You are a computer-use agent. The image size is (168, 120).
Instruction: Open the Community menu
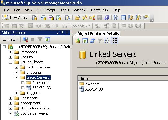point(100,10)
